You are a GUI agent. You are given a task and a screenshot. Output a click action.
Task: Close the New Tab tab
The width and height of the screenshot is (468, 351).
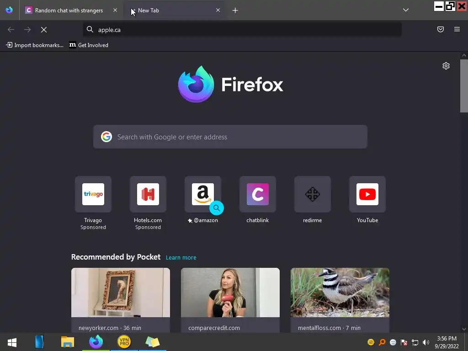pos(218,10)
